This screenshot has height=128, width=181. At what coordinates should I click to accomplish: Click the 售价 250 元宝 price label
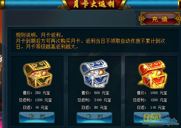point(36,93)
